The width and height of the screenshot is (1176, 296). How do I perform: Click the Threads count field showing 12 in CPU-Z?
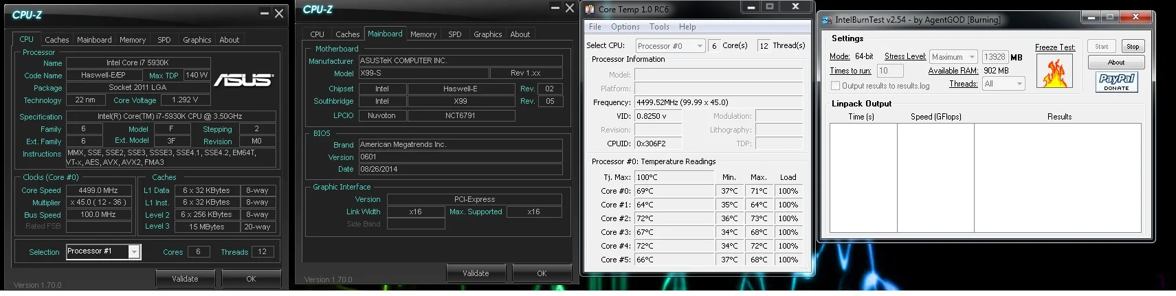click(263, 252)
